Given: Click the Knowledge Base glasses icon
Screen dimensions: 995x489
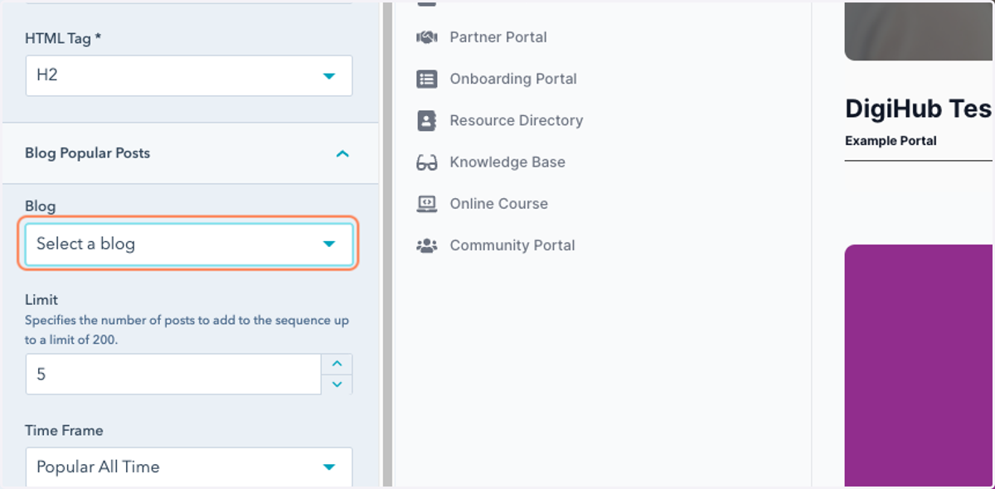Looking at the screenshot, I should [426, 163].
